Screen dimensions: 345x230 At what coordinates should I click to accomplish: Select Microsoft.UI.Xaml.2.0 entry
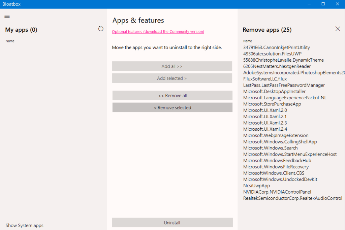pyautogui.click(x=265, y=110)
